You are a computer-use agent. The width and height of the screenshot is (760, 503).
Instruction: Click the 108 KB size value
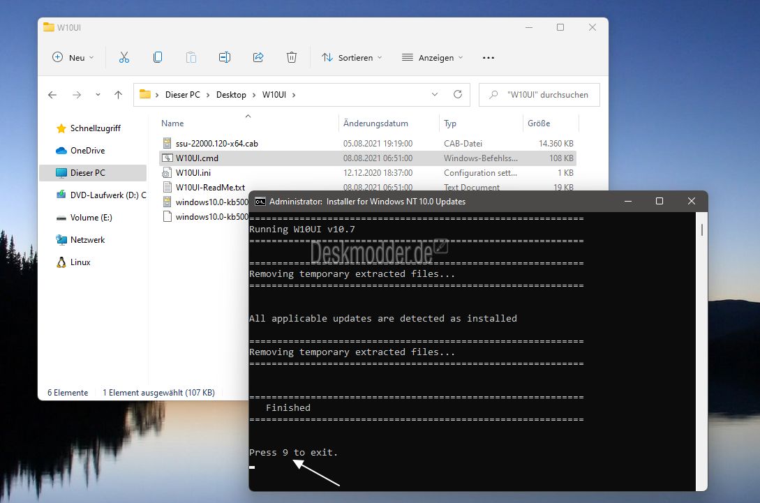[561, 158]
